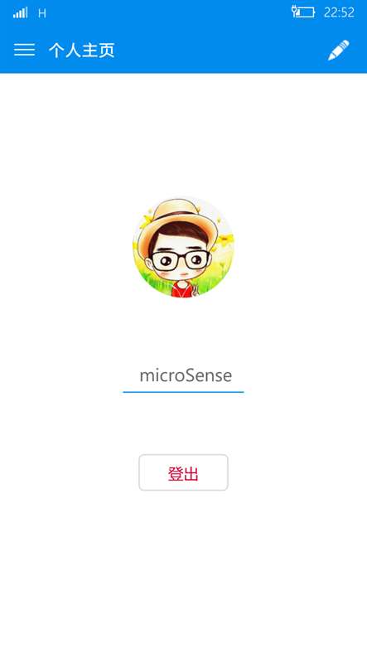Image resolution: width=367 pixels, height=653 pixels.
Task: Click the cellular signal strength icon
Action: (x=20, y=12)
